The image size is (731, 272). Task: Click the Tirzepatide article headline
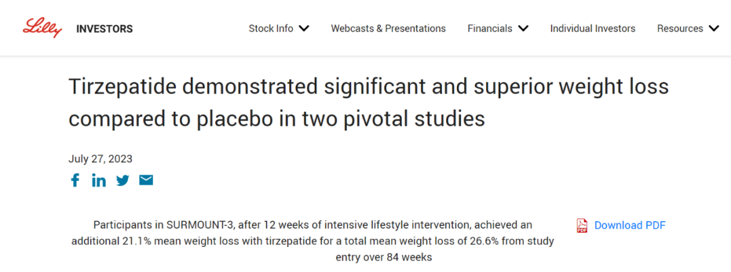pos(368,103)
